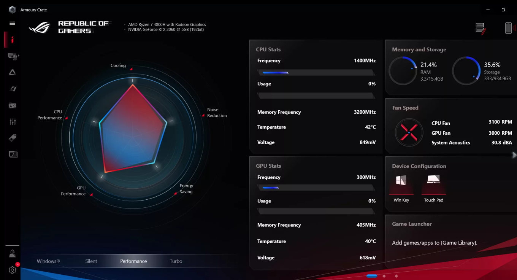Switch to Windows® operating mode
517x280 pixels.
click(x=49, y=261)
